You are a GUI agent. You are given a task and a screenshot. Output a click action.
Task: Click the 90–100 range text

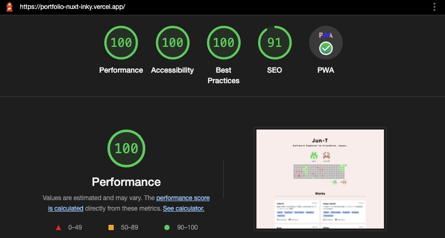pyautogui.click(x=187, y=227)
